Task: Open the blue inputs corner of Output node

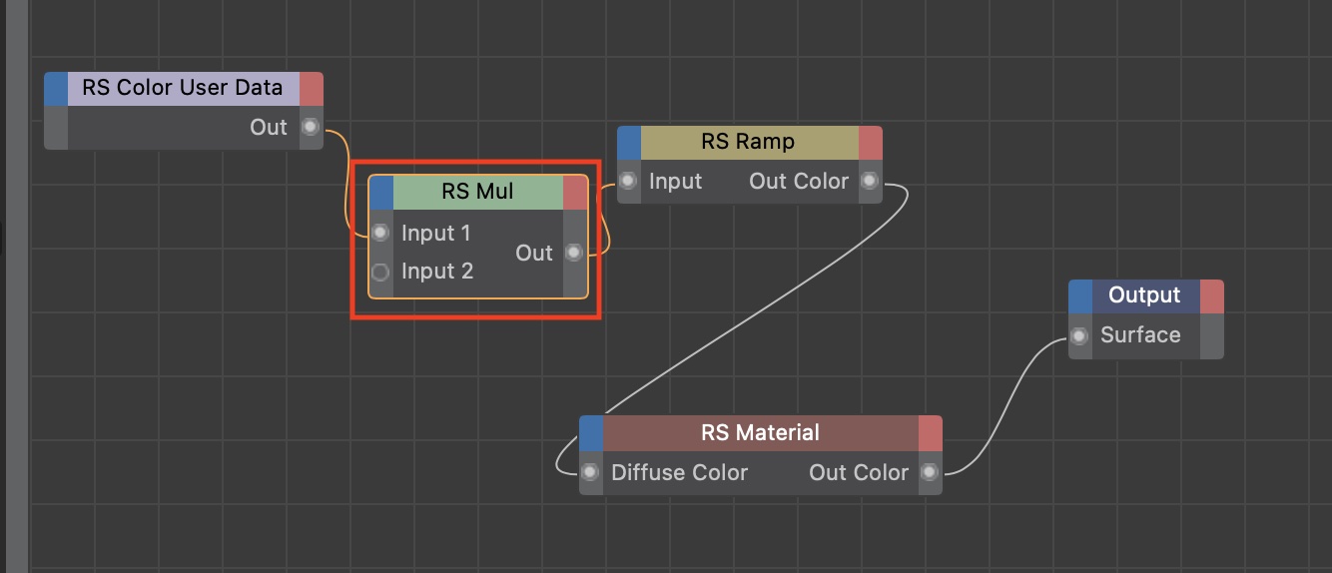Action: pyautogui.click(x=1080, y=296)
